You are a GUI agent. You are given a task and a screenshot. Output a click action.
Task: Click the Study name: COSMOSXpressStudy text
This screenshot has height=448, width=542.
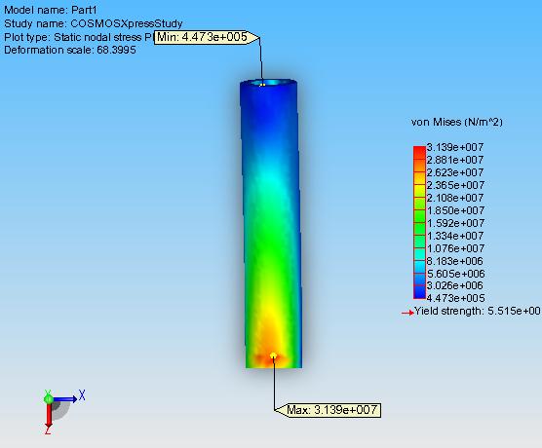tap(94, 23)
